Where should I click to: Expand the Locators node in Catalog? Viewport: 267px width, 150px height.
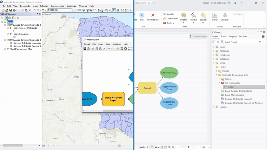[x=214, y=107]
